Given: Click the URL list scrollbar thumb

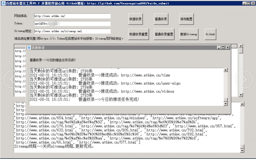Looking at the screenshot, I should (241, 50).
